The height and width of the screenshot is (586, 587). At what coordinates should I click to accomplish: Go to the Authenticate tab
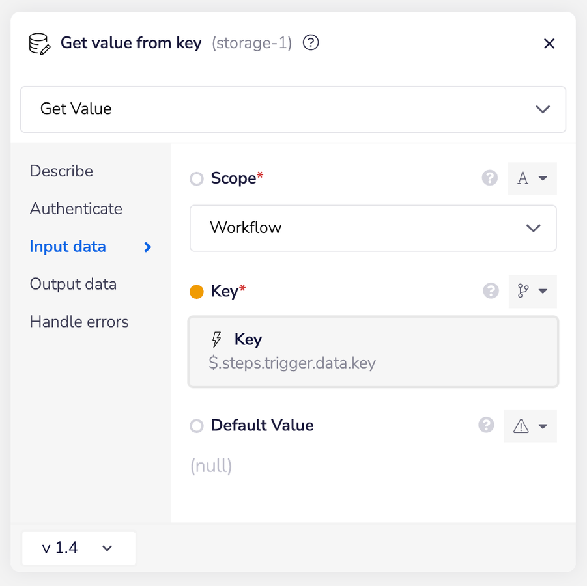(76, 209)
